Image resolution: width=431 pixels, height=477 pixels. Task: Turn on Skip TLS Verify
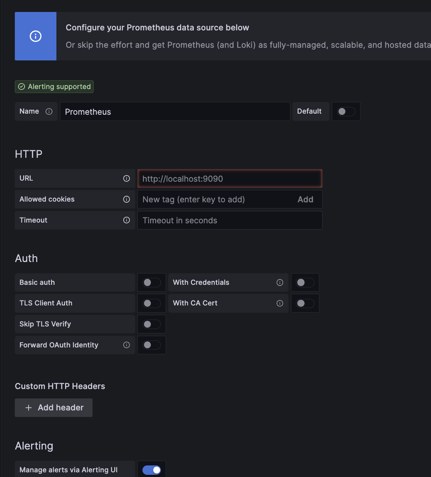(x=152, y=324)
